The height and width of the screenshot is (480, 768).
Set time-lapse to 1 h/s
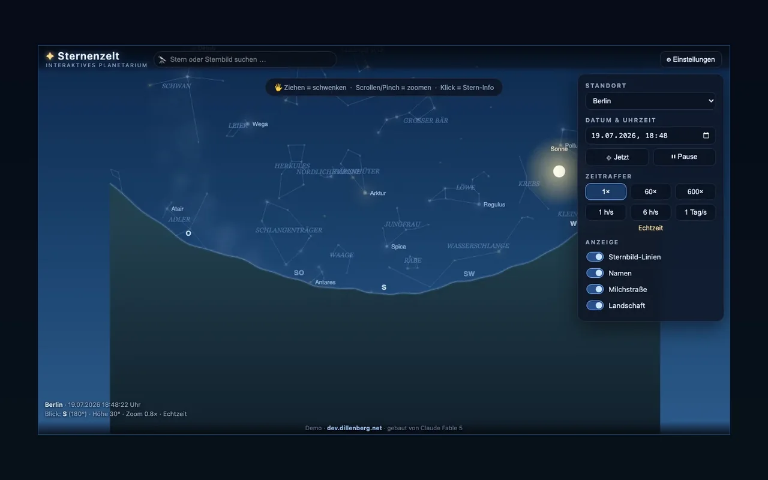coord(606,212)
